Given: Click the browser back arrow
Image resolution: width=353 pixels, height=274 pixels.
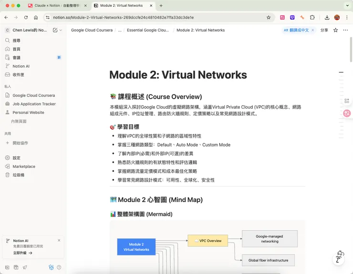Looking at the screenshot, I should [x=6, y=18].
